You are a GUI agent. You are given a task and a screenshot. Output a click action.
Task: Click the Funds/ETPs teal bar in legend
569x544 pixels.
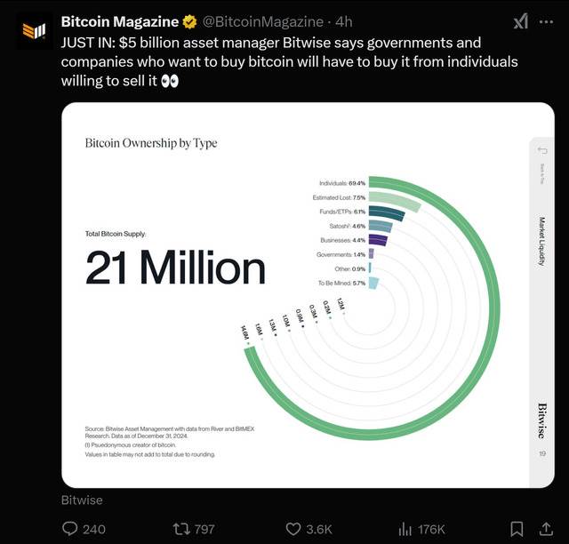[x=387, y=212]
